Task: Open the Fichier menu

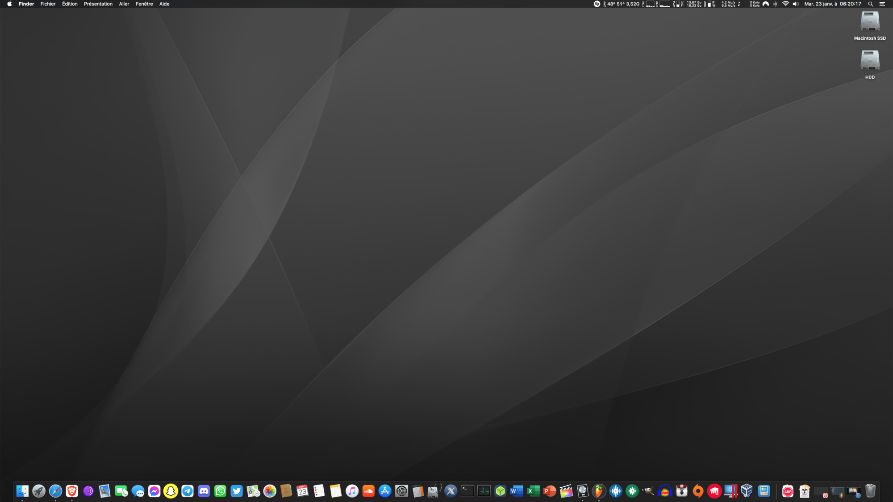Action: click(x=48, y=4)
